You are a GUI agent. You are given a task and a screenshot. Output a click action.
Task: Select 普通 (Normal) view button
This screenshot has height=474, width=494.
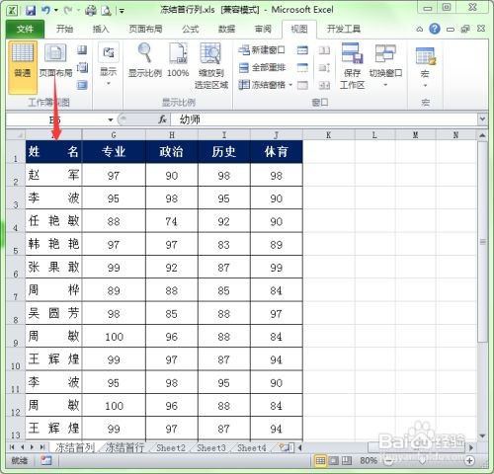(23, 67)
